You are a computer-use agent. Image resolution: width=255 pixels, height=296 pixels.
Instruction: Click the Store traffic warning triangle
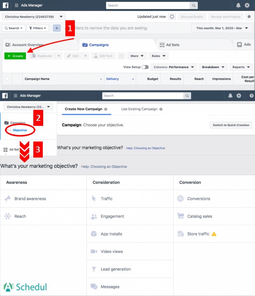tap(214, 234)
